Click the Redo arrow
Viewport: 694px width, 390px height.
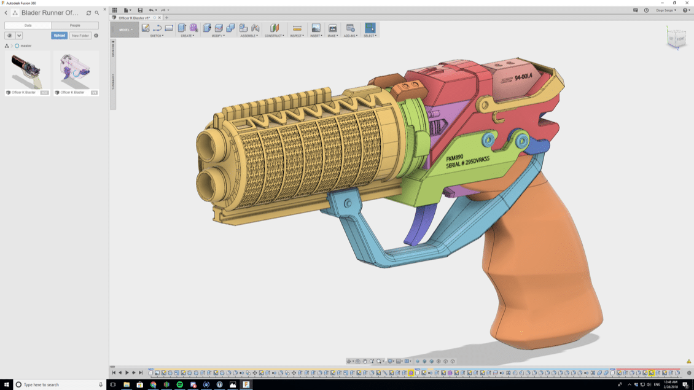163,10
